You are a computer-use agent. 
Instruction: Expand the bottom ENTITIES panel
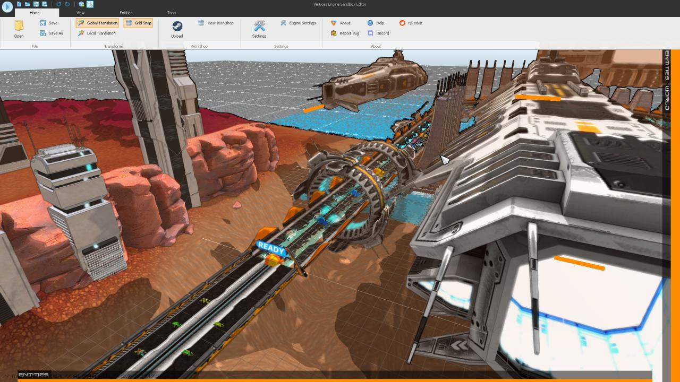point(33,375)
